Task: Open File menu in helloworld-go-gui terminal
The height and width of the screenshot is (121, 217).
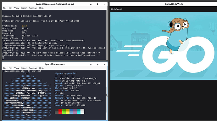Action: click(x=5, y=8)
